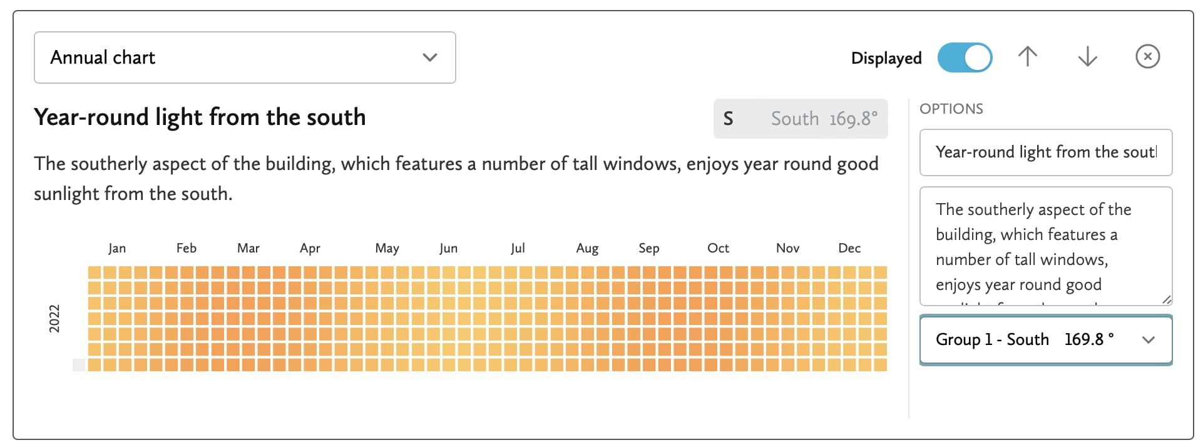Click the 2022 year axis label
1203x445 pixels.
pyautogui.click(x=54, y=318)
